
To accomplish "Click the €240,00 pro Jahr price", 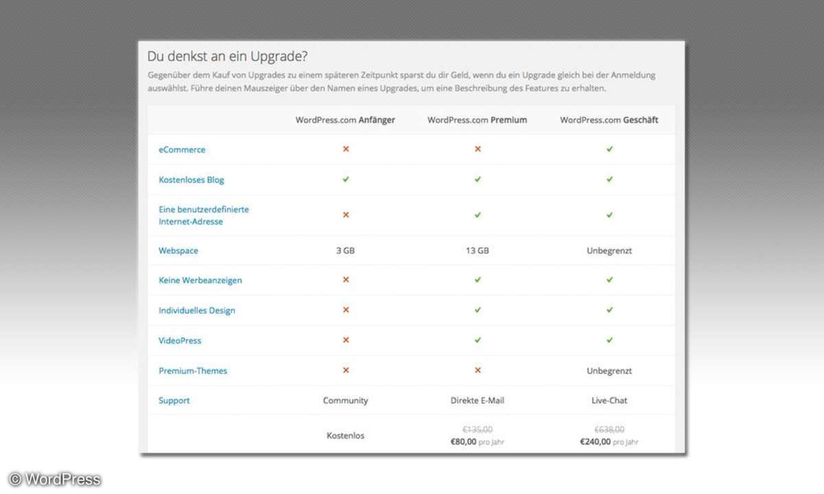I will 609,443.
